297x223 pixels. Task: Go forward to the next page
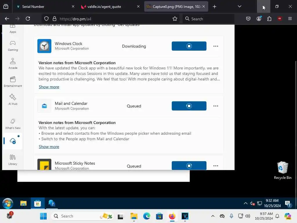[x=17, y=19]
